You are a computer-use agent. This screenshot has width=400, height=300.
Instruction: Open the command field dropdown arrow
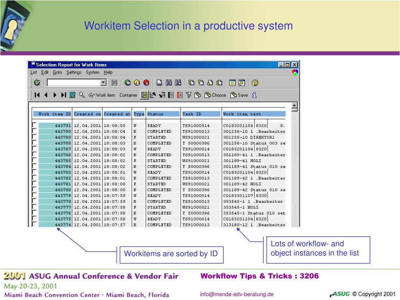103,83
